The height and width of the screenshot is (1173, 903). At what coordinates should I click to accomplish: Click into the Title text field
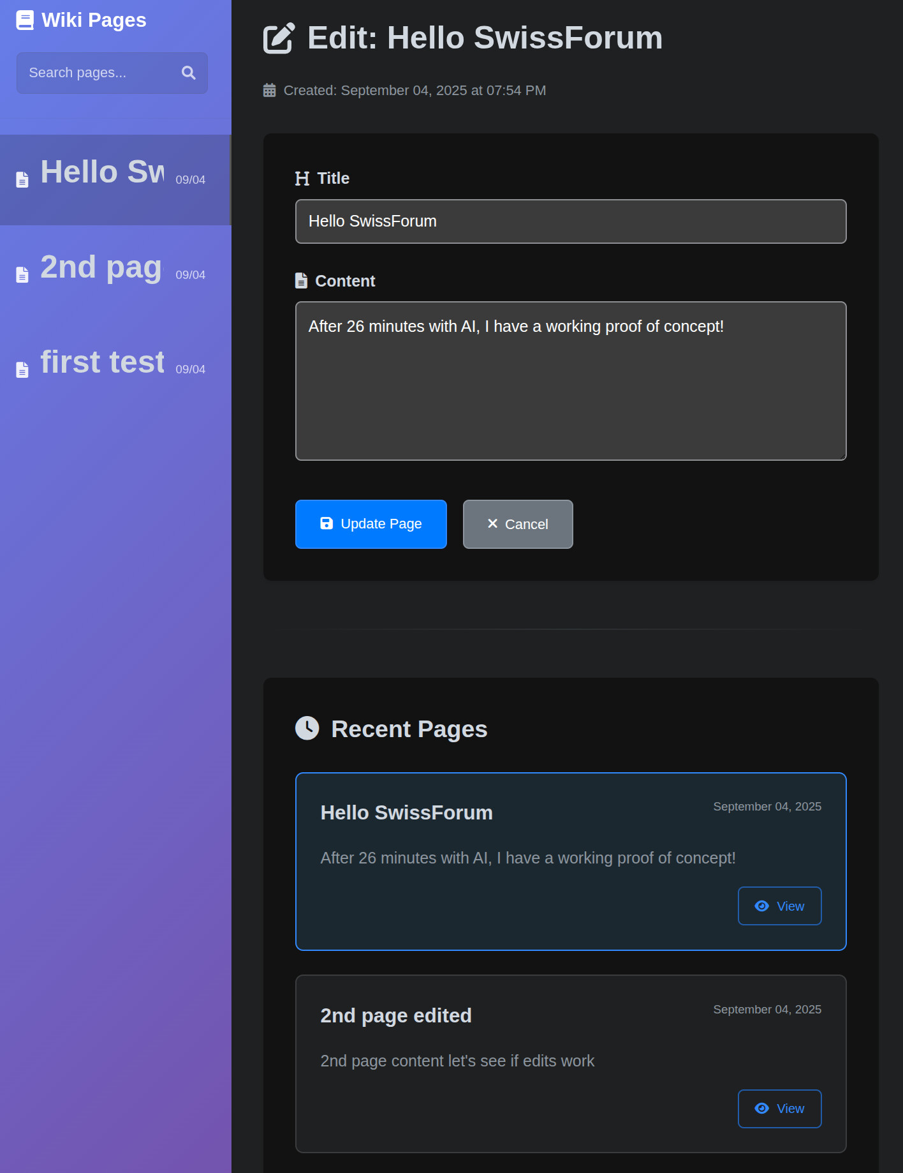click(570, 221)
